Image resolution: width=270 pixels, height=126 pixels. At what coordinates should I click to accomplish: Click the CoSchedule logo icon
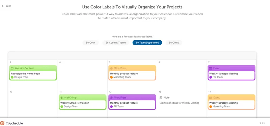[2, 123]
